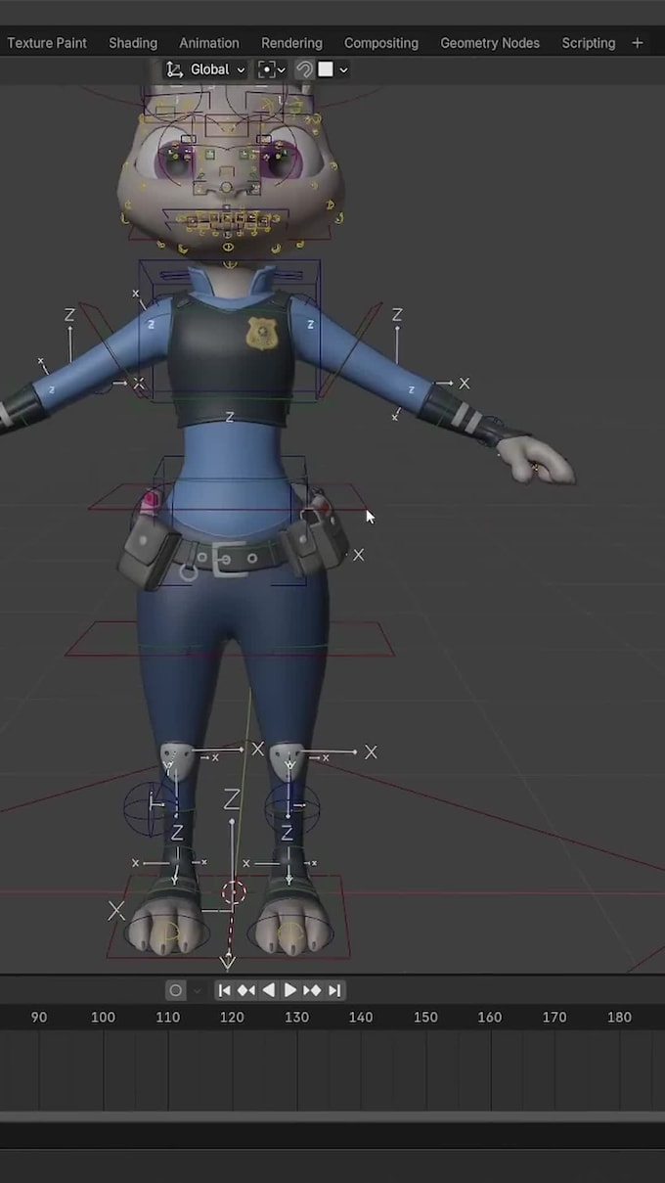Click frame 90 on the timeline ruler
The height and width of the screenshot is (1183, 665).
click(x=39, y=1017)
